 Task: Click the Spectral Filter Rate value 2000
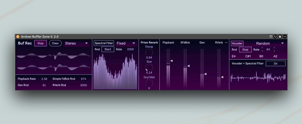tap(130, 49)
